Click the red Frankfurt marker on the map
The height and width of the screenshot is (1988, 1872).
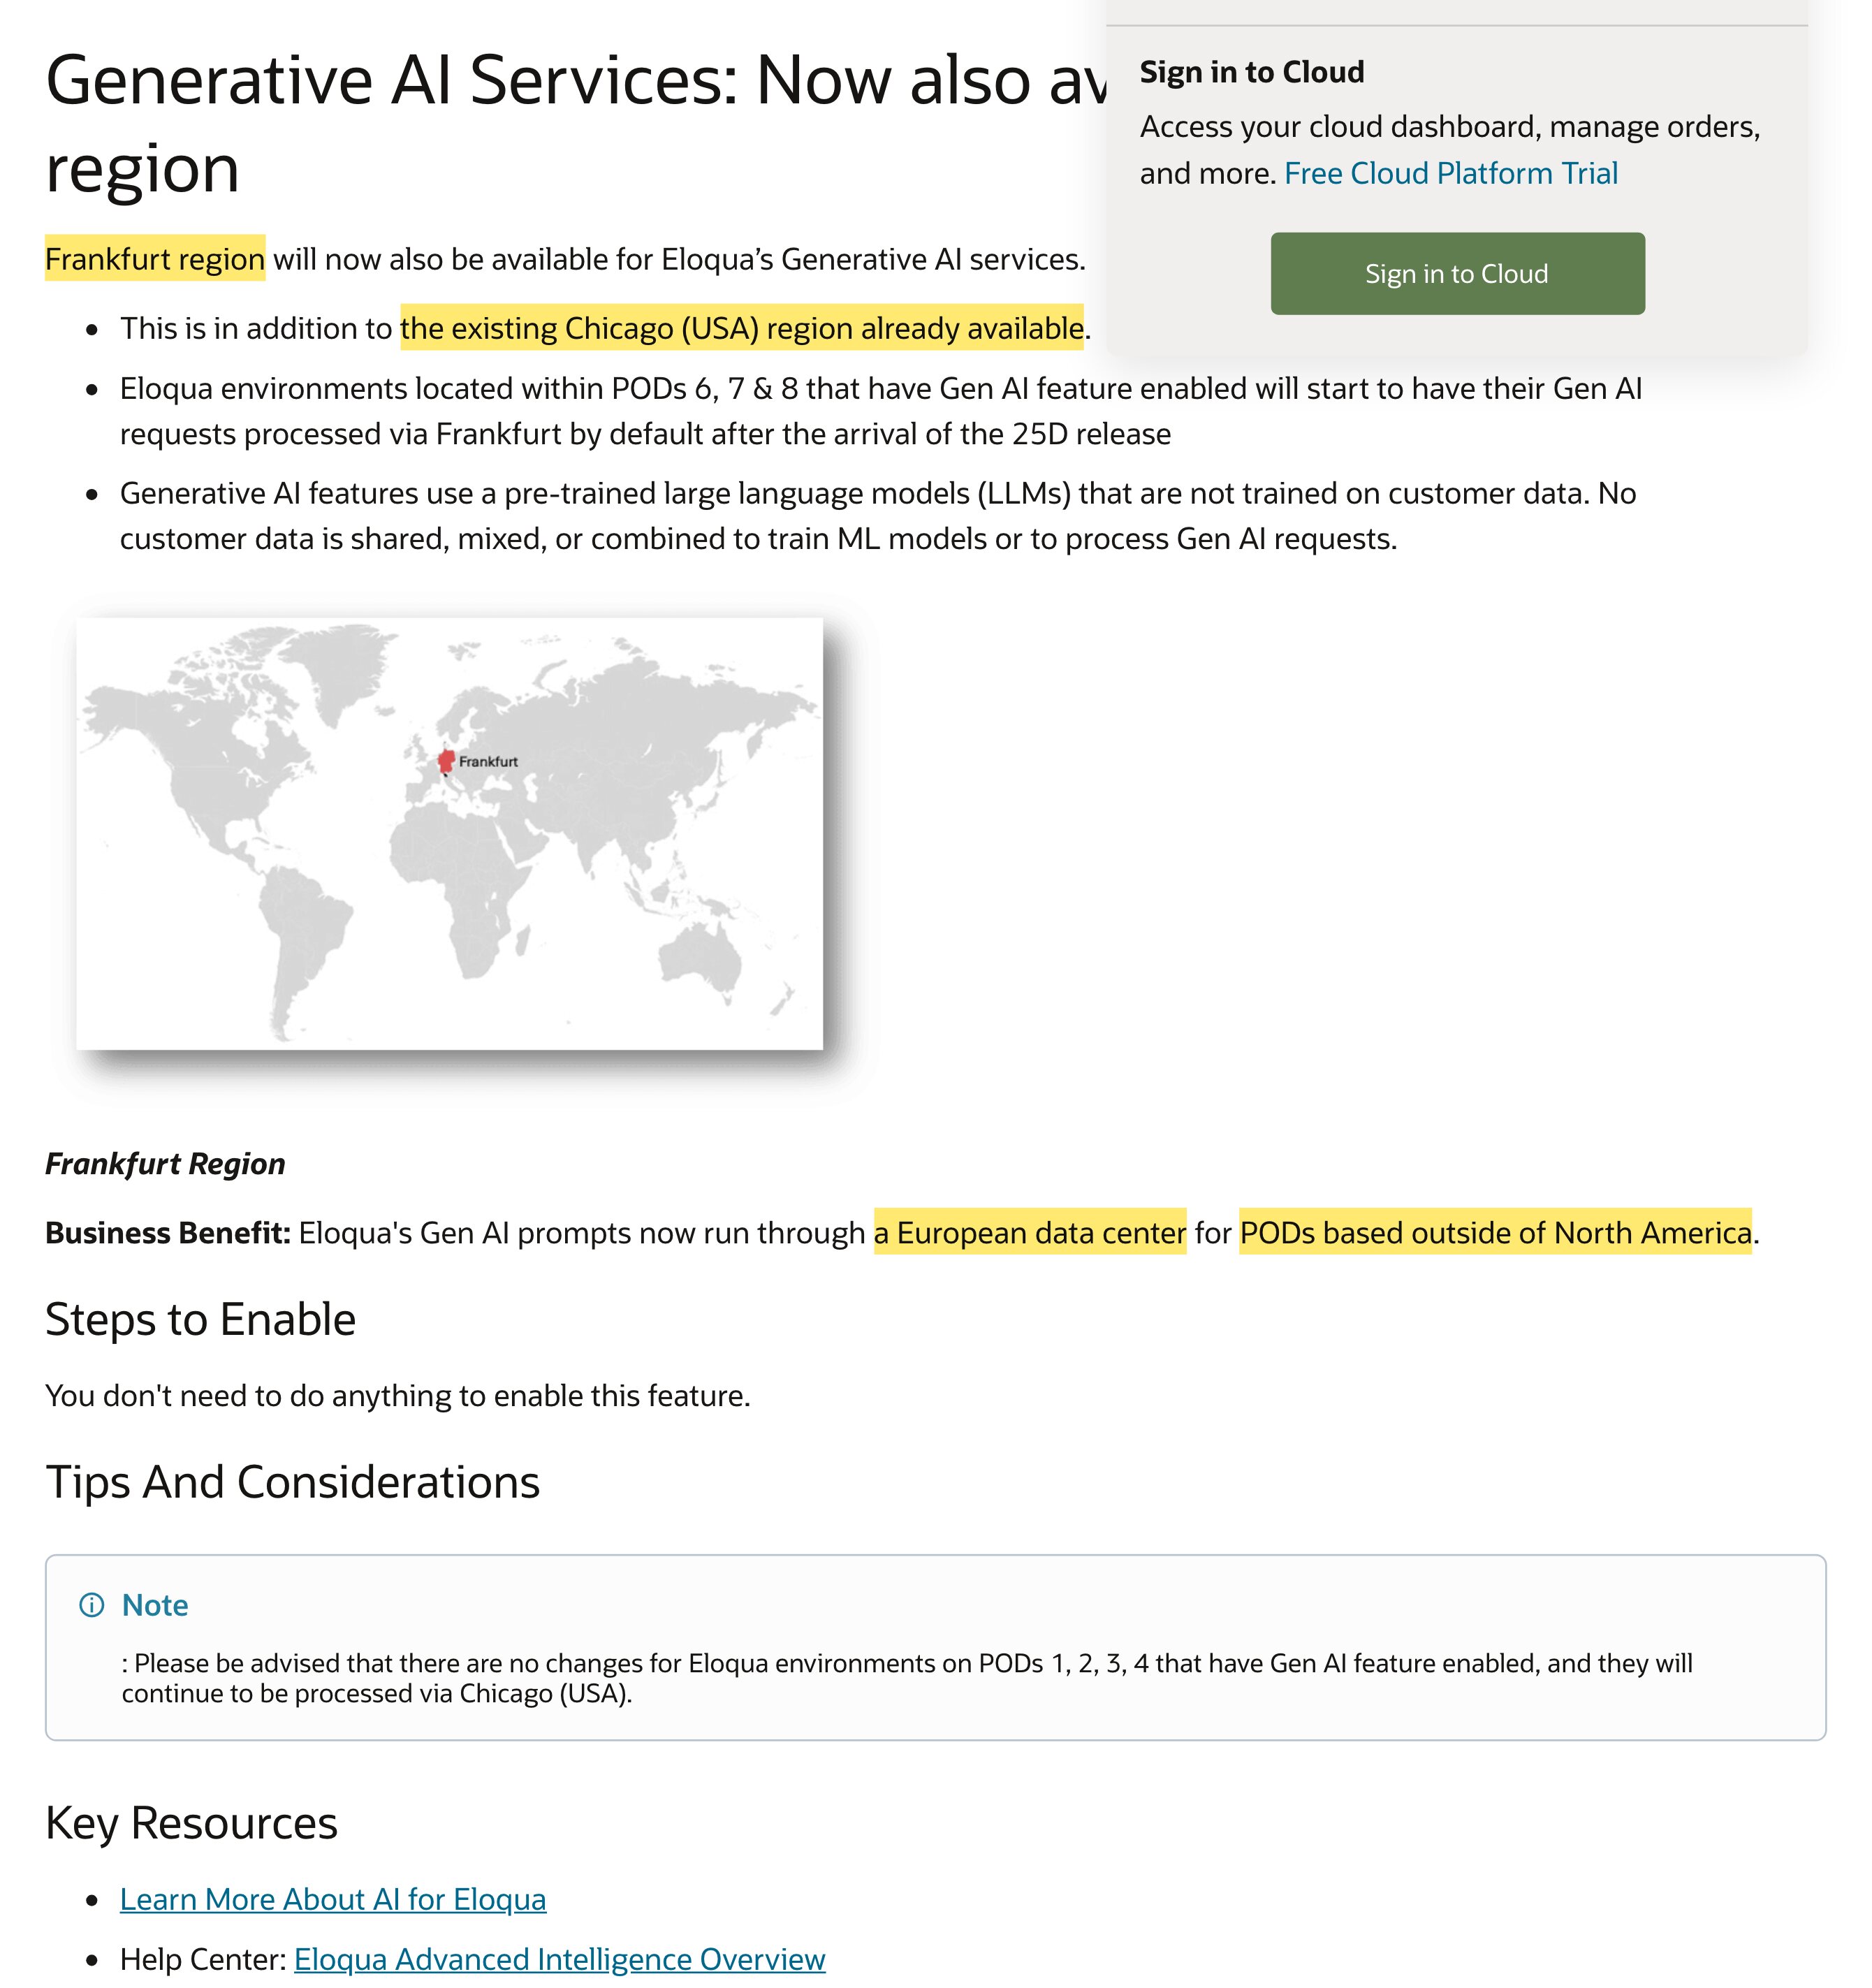446,762
